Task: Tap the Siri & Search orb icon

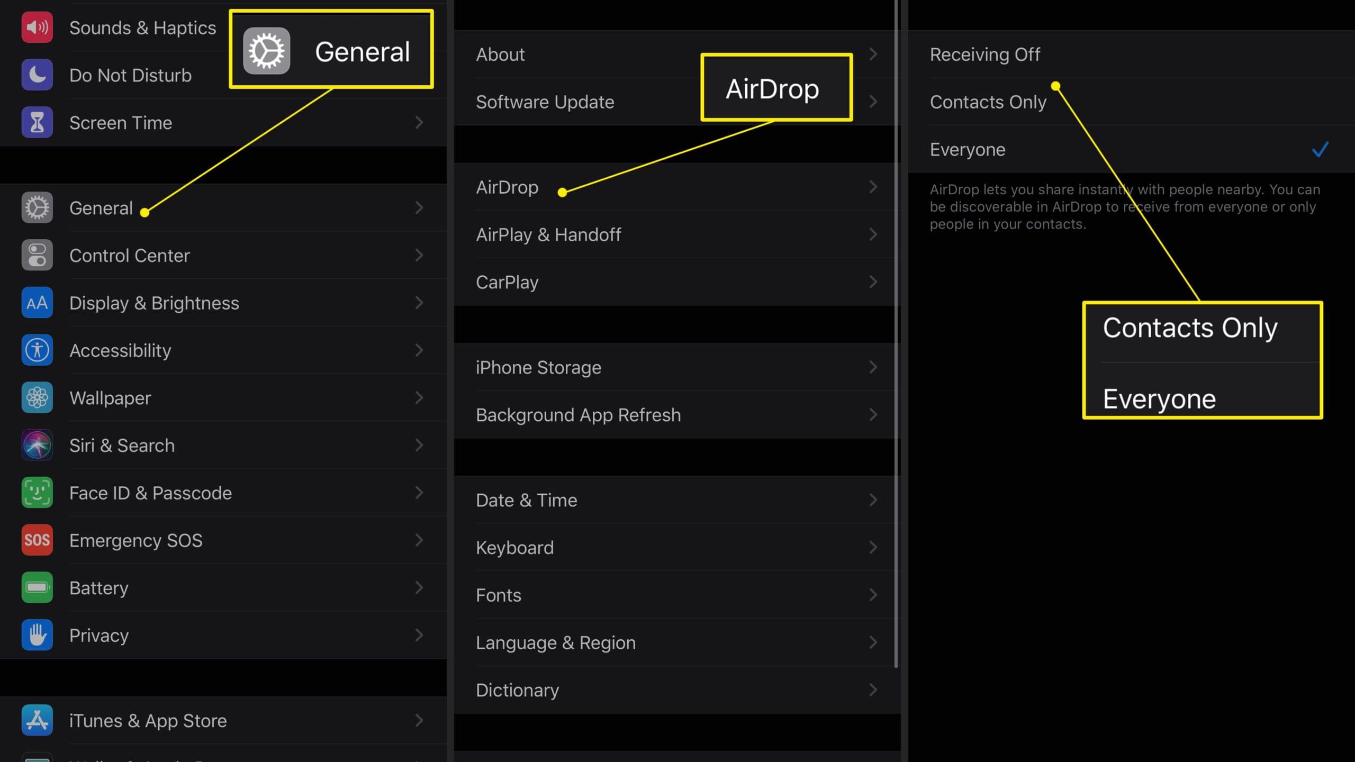Action: [x=37, y=445]
